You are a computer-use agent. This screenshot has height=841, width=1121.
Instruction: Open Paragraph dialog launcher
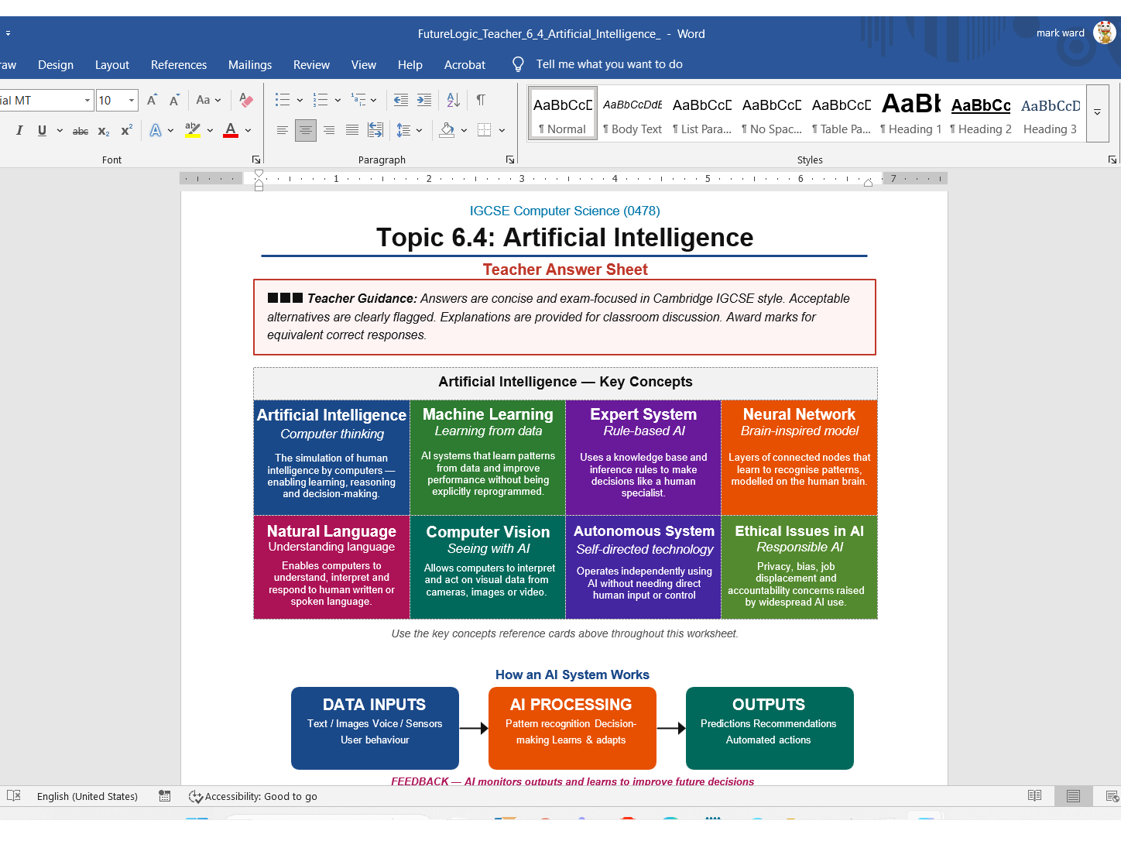coord(510,160)
